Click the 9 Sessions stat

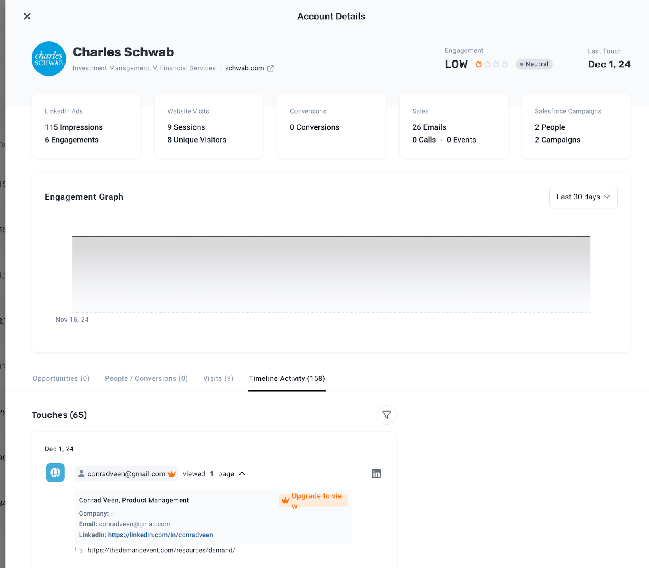coord(186,127)
